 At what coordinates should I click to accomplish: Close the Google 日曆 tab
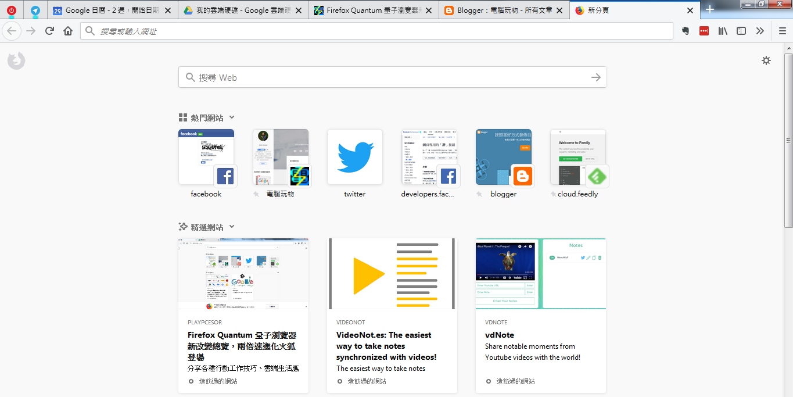pyautogui.click(x=168, y=10)
